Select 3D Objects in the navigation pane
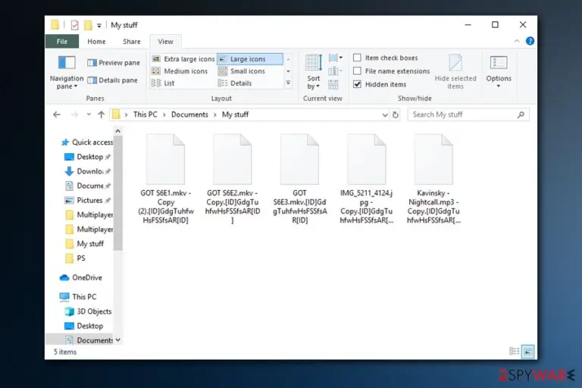 coord(88,311)
